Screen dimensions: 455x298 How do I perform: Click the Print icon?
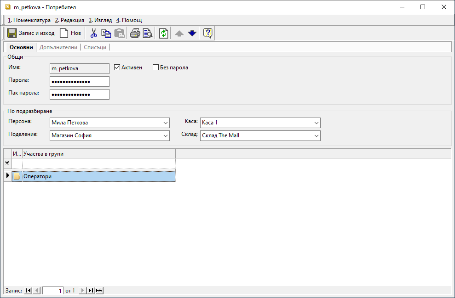135,33
